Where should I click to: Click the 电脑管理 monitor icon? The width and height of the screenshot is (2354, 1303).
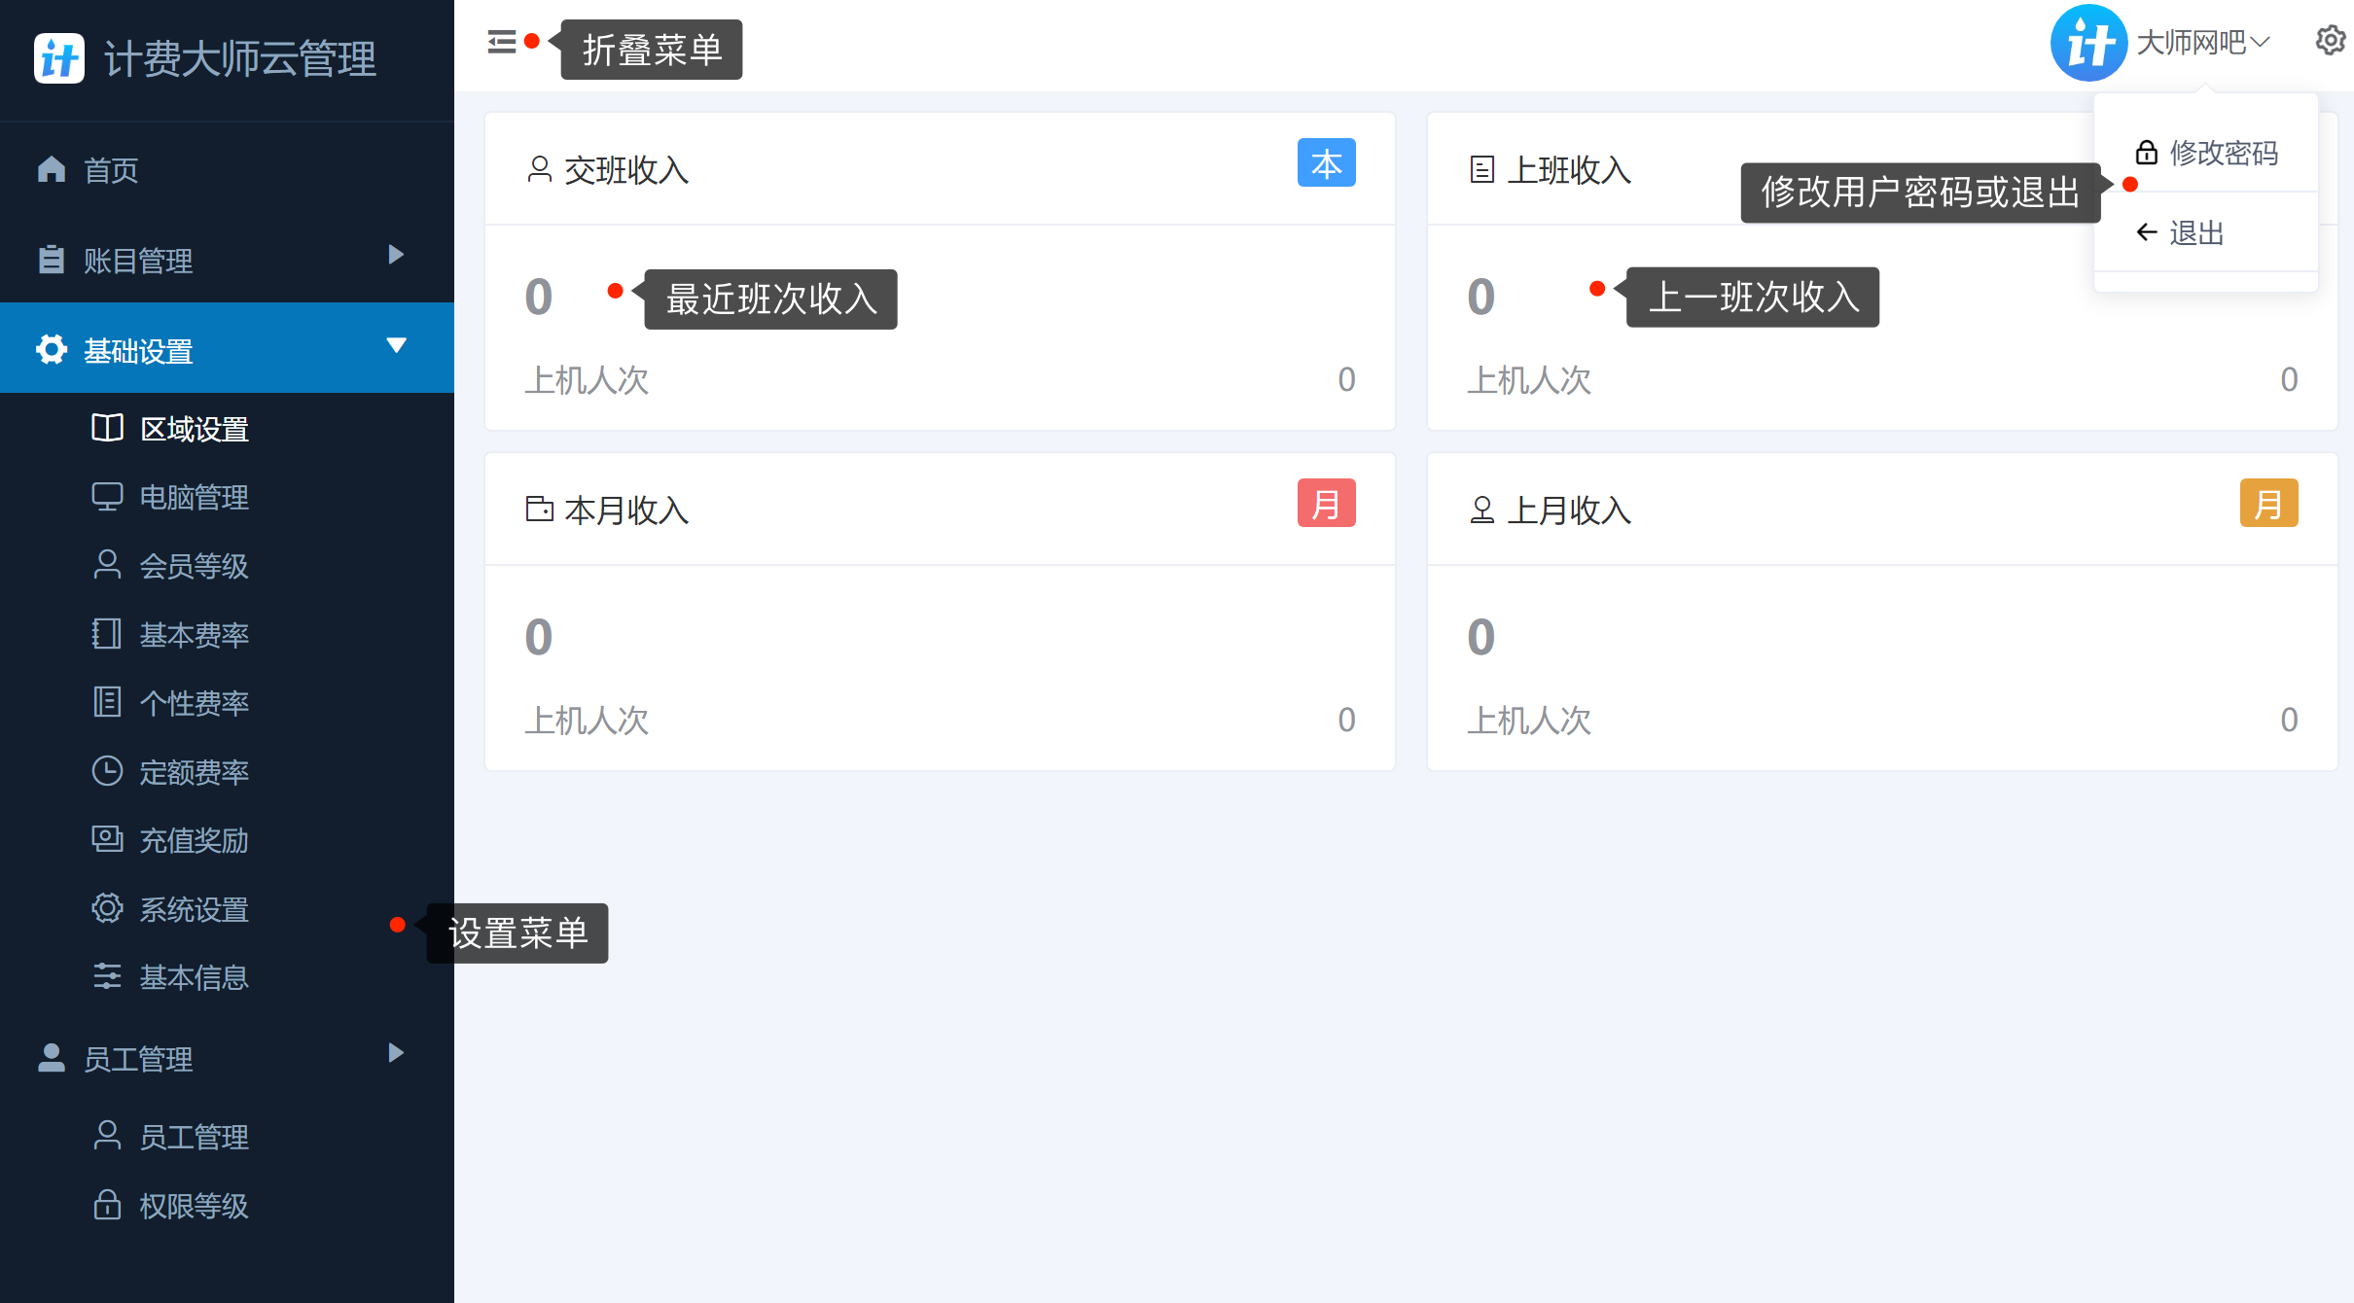[x=107, y=496]
